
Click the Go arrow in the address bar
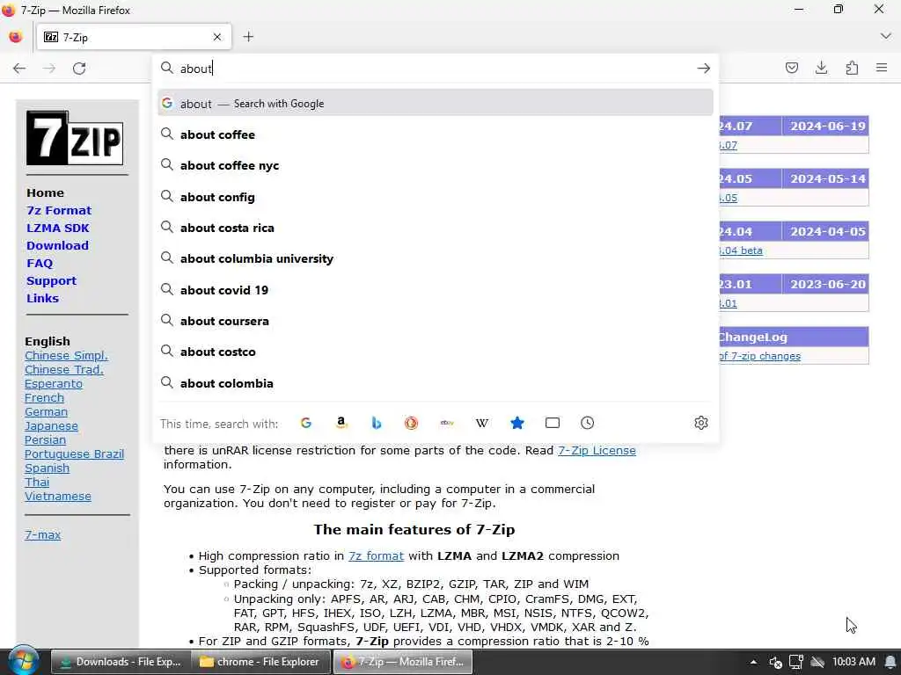pos(703,69)
